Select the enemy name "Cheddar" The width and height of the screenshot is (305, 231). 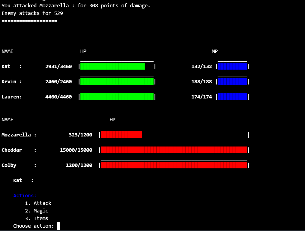(12, 150)
